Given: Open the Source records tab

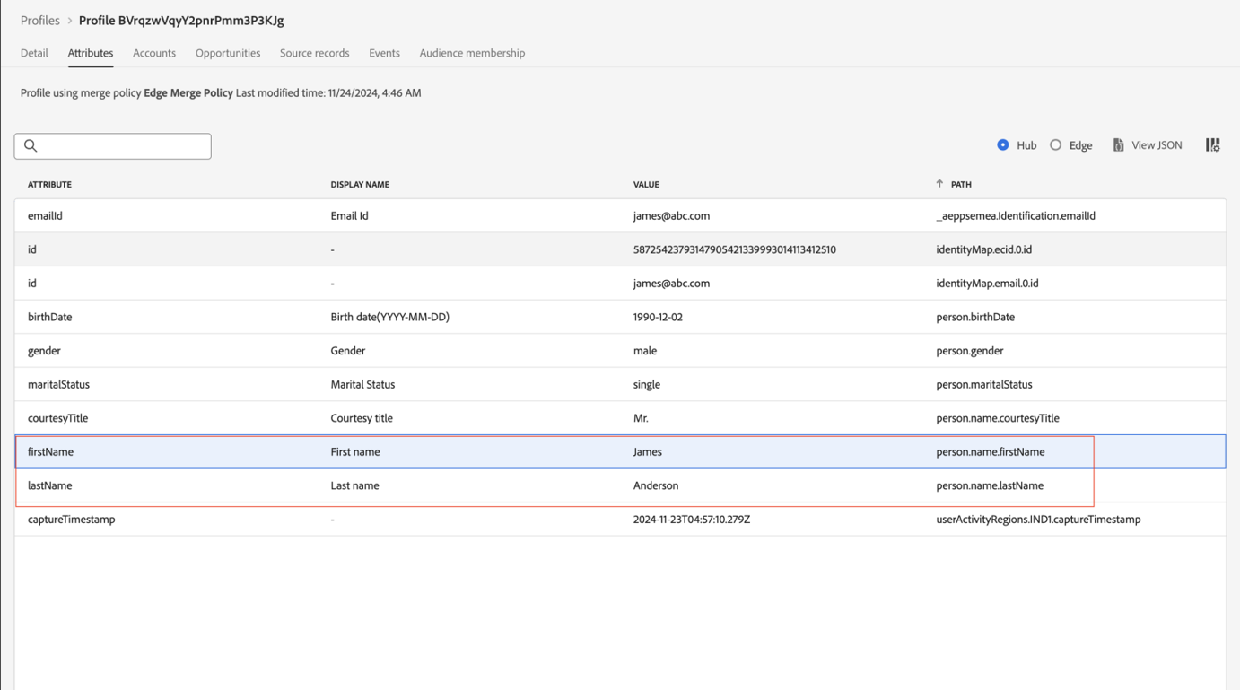Looking at the screenshot, I should pyautogui.click(x=314, y=53).
